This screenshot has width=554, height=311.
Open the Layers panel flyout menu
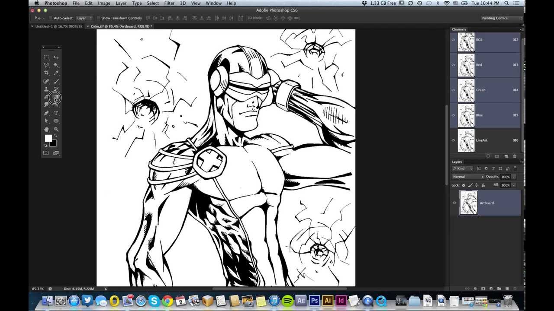coord(521,162)
